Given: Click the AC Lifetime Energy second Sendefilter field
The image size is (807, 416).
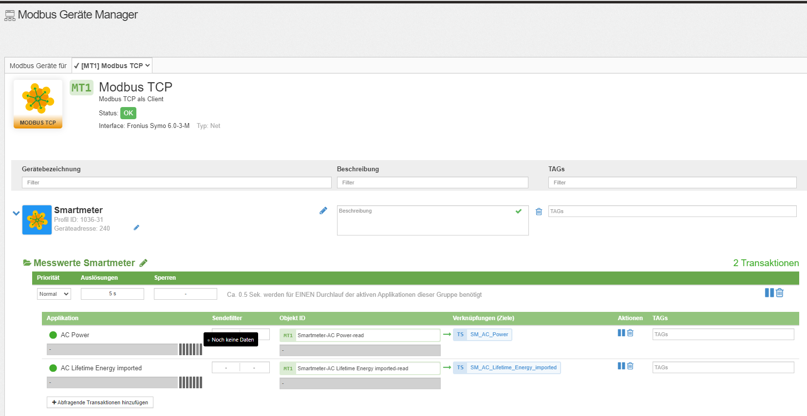Looking at the screenshot, I should 255,367.
